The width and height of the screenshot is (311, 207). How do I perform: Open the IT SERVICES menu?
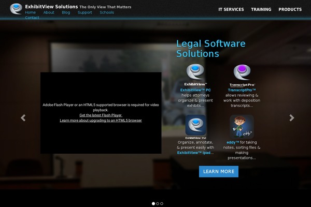pyautogui.click(x=231, y=9)
